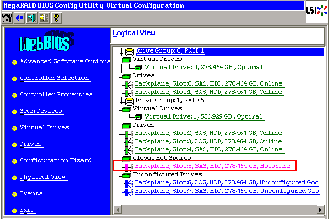Click Global Hot Spares label
The width and height of the screenshot is (329, 219).
click(x=162, y=158)
